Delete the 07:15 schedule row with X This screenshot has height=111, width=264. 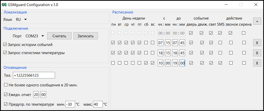(x=257, y=43)
